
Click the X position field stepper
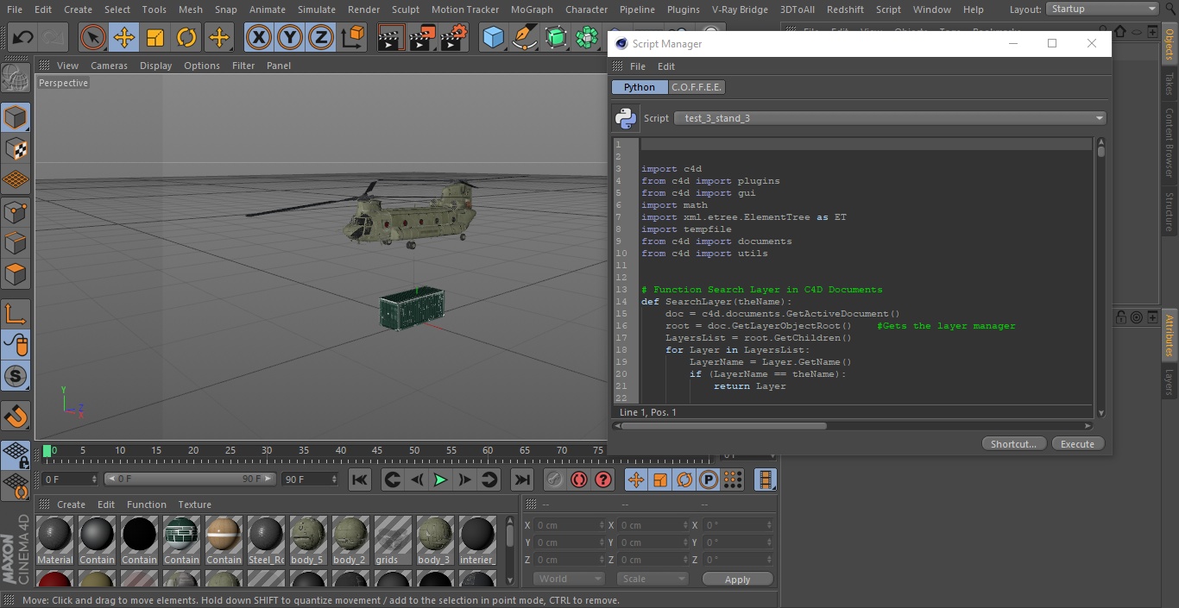tap(601, 525)
